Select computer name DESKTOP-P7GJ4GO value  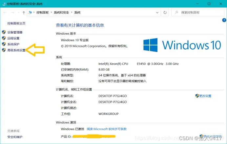pos(113,96)
